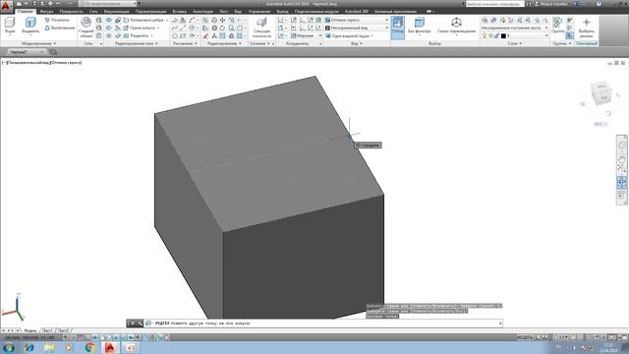Switch to the Поверхность ribbon tab
Screen dimensions: 629x354
[x=71, y=11]
